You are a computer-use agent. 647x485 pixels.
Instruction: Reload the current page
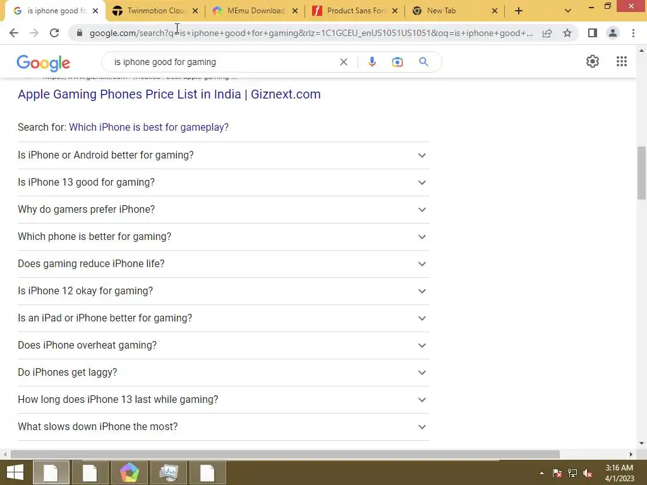tap(54, 33)
